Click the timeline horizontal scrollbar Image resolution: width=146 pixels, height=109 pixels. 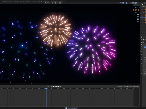69,107
